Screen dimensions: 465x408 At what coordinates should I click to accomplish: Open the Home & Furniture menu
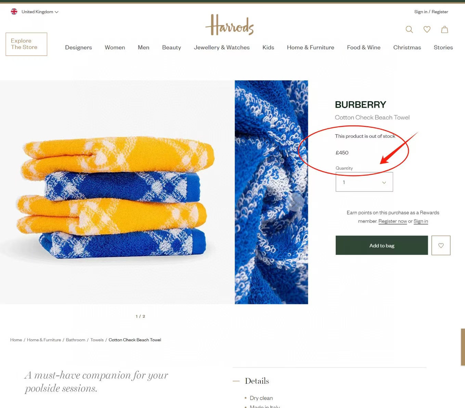(310, 48)
